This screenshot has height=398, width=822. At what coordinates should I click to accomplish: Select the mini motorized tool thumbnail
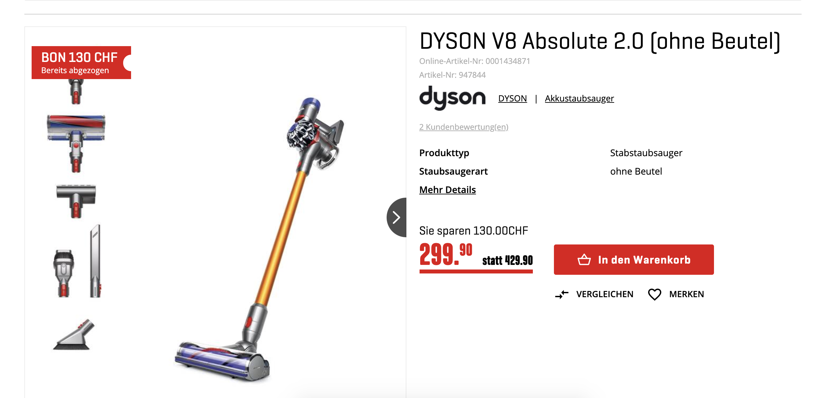click(x=76, y=201)
